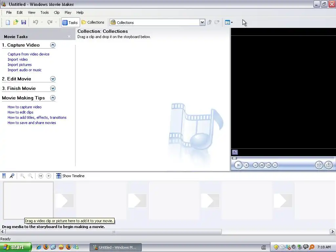This screenshot has width=336, height=252.
Task: Toggle the Collections pane button
Action: click(x=93, y=22)
